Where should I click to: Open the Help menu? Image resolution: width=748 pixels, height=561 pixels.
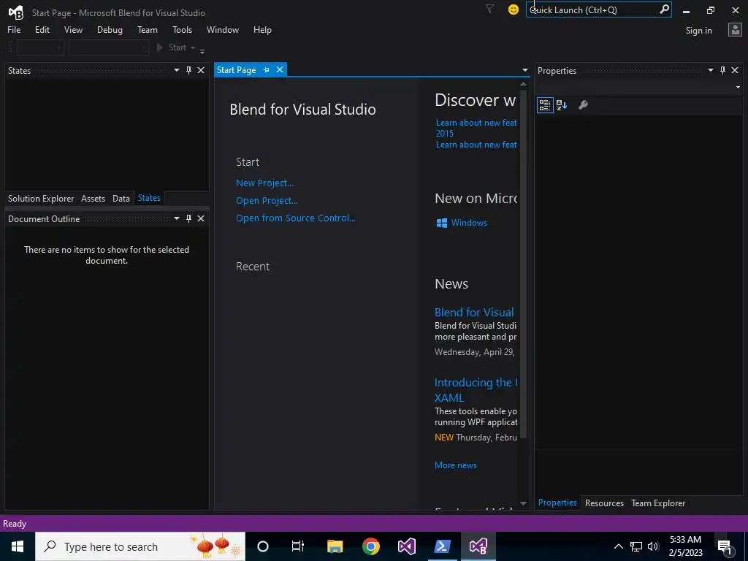[x=262, y=29]
